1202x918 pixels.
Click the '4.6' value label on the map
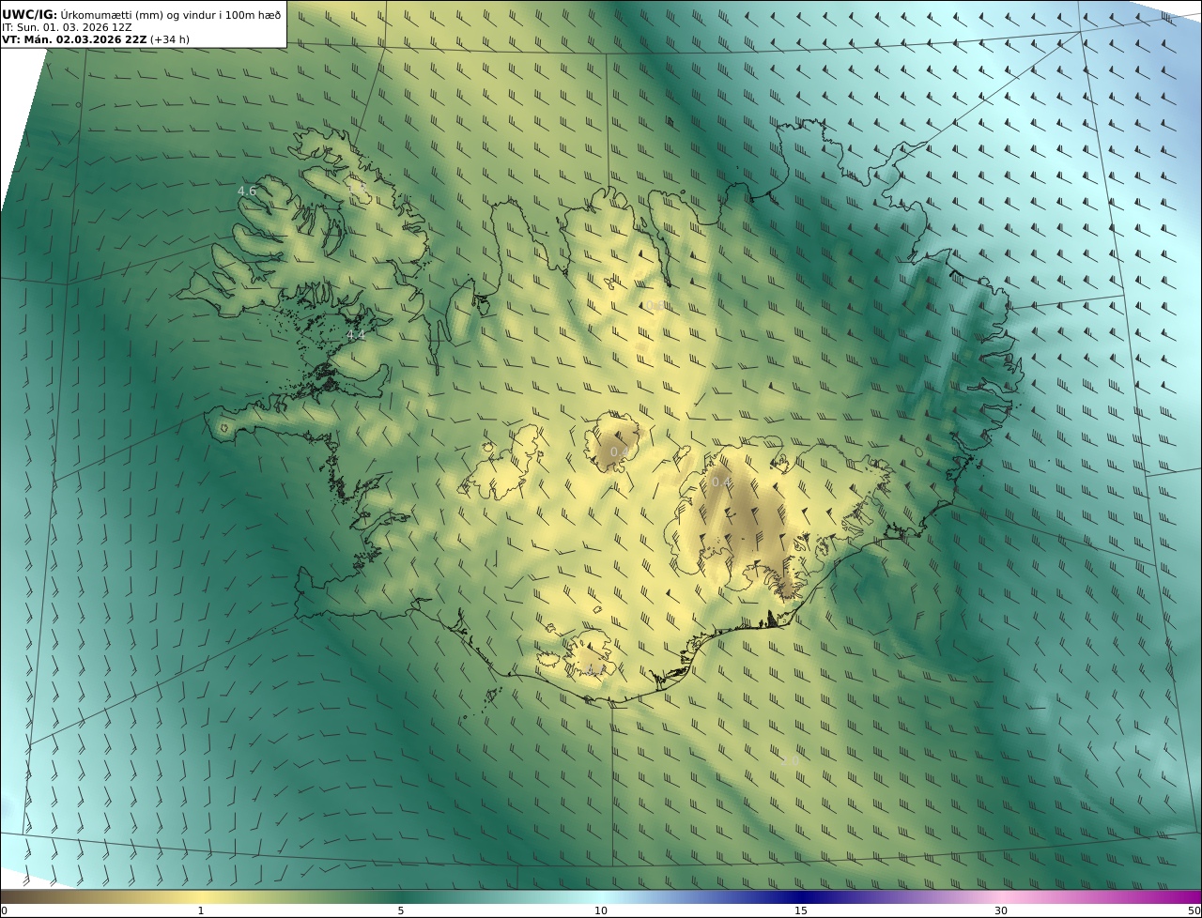click(x=246, y=191)
